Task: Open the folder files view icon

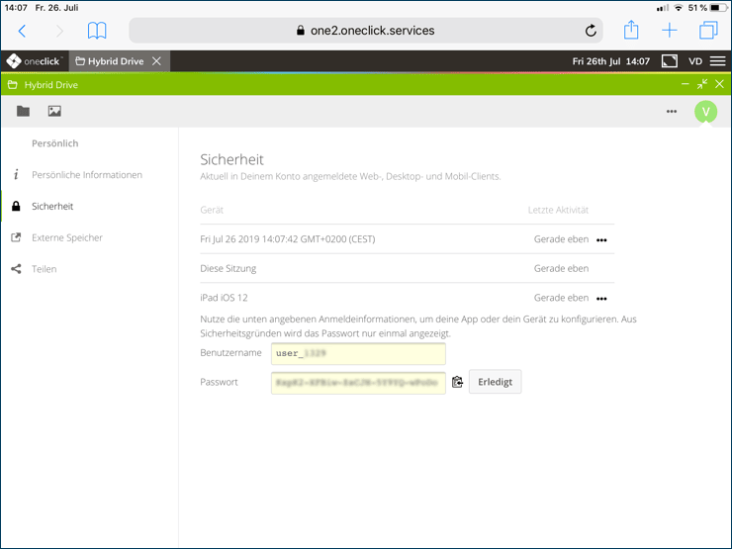Action: pos(23,112)
